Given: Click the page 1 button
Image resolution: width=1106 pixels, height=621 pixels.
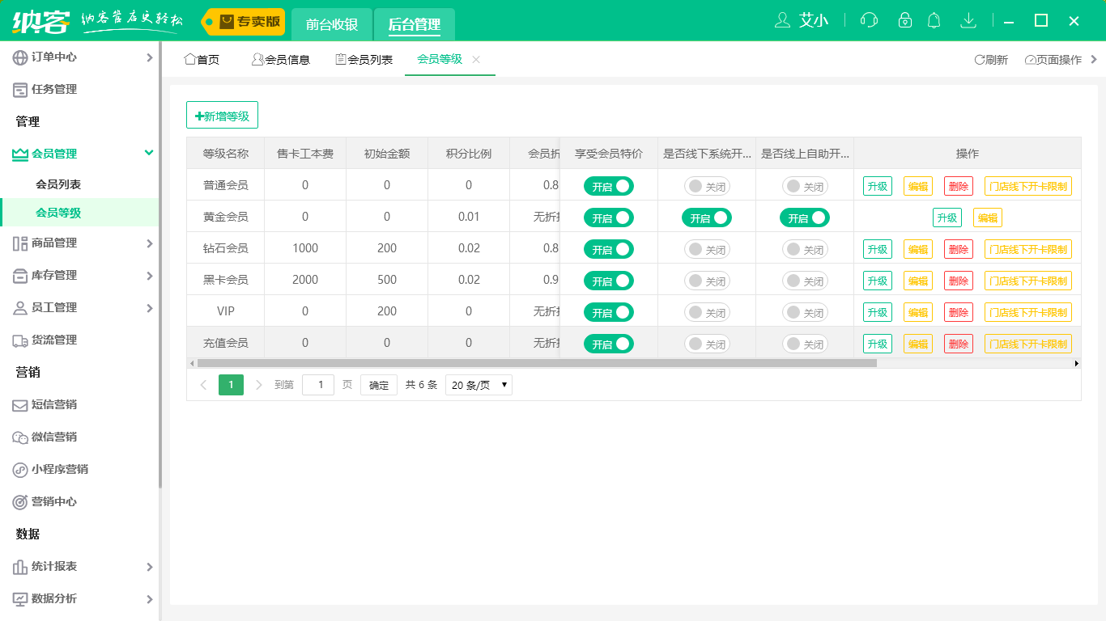Looking at the screenshot, I should pos(231,385).
